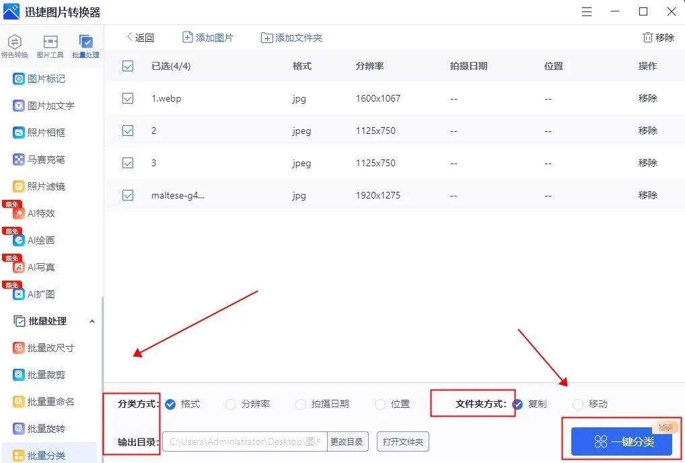685x463 pixels.
Task: Click the 更改目录 button
Action: (348, 441)
